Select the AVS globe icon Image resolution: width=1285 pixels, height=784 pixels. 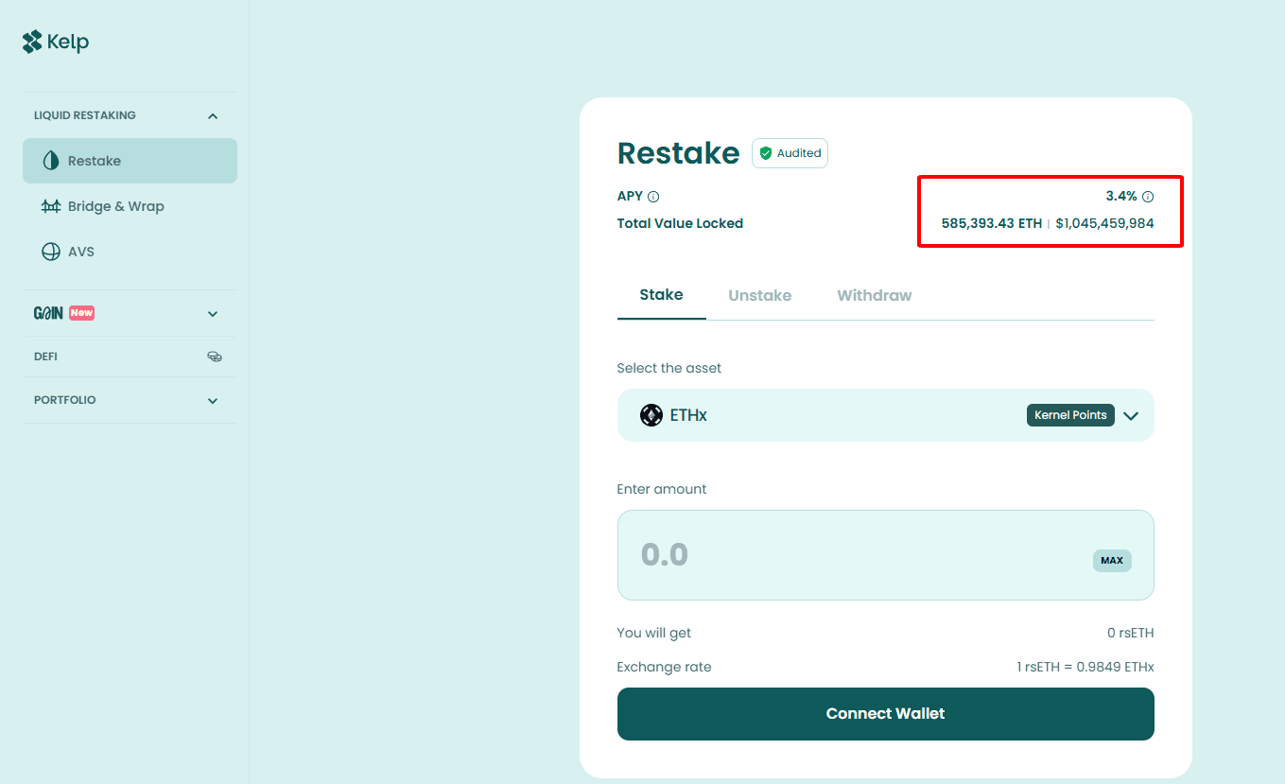point(51,252)
